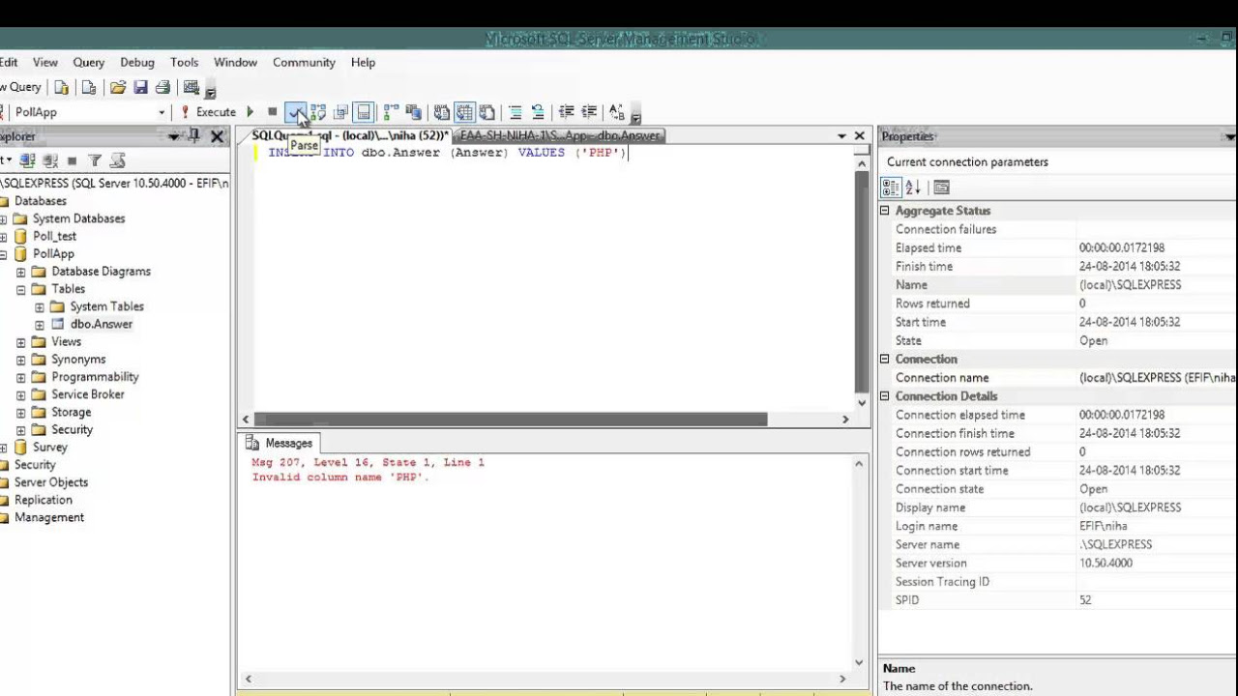
Task: Expand the Database Diagrams node
Action: (21, 272)
